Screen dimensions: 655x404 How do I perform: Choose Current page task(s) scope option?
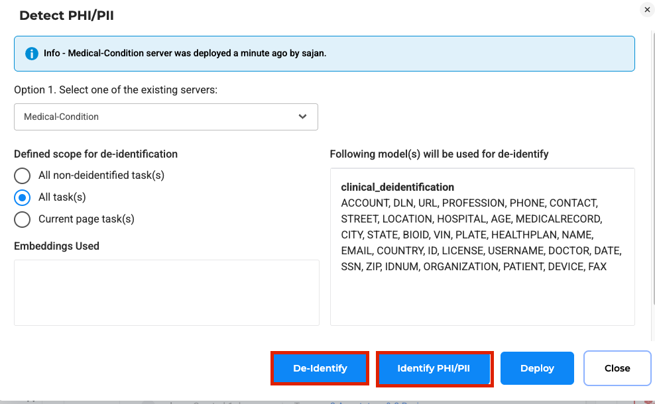(22, 219)
